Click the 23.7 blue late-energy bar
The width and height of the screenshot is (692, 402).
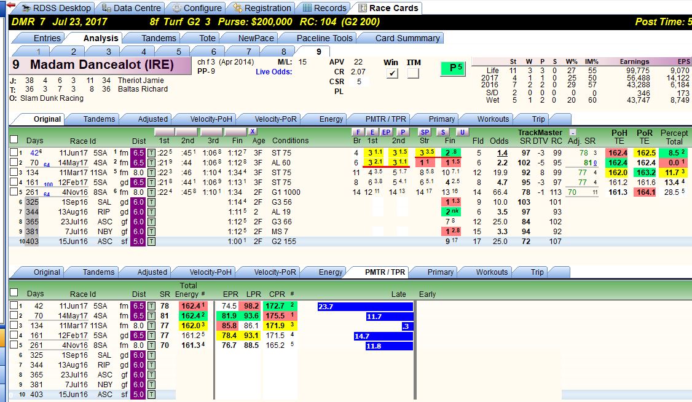click(365, 307)
